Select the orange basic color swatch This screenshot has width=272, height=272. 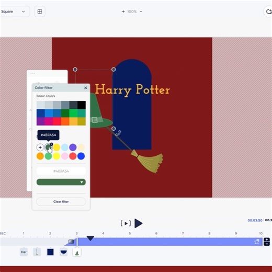[x=65, y=121]
